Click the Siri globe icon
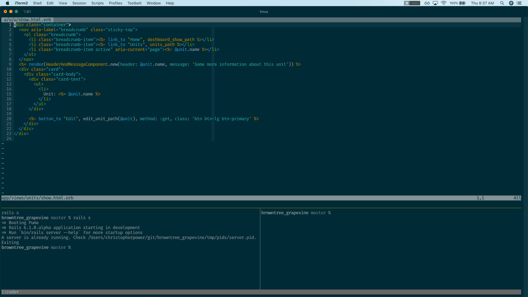This screenshot has height=297, width=528. [511, 3]
